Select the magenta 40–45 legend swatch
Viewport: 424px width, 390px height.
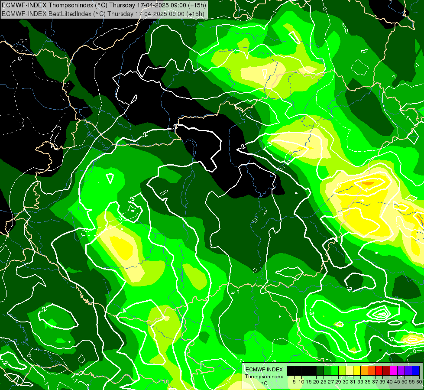click(x=394, y=370)
